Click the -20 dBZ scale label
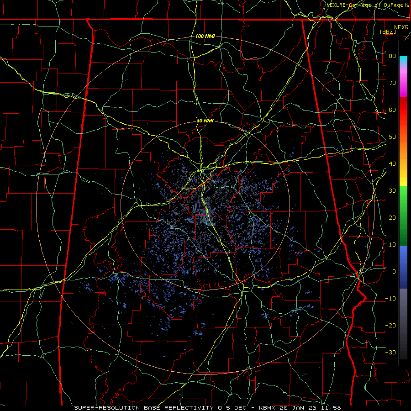This screenshot has height=411, width=411. (x=390, y=325)
